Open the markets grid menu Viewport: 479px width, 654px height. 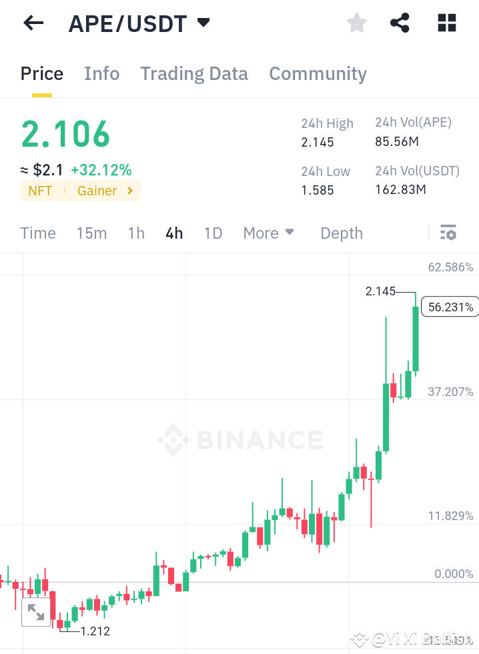[446, 23]
